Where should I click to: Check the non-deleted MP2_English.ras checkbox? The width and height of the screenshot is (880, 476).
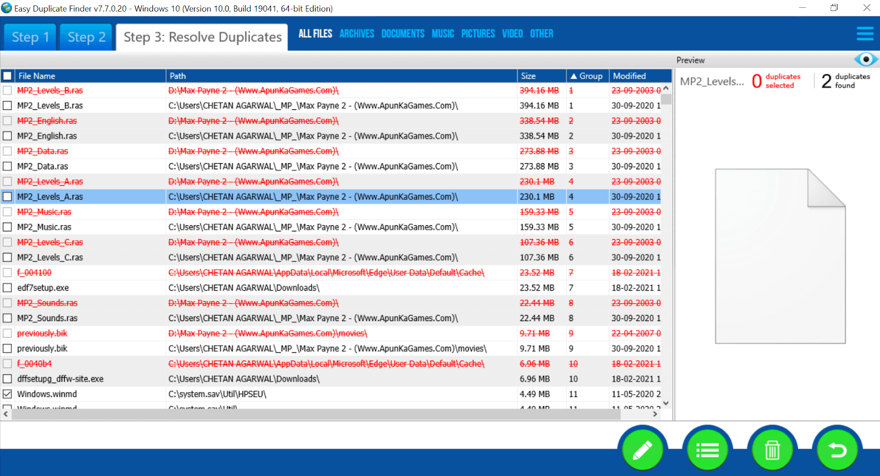tap(7, 136)
